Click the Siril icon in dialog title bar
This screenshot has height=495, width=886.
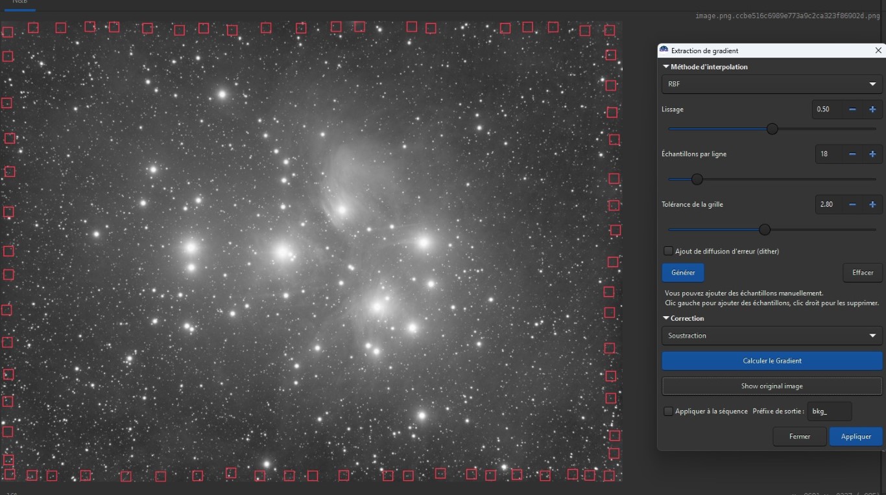[x=664, y=50]
